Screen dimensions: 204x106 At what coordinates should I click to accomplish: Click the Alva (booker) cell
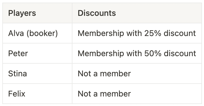pyautogui.click(x=37, y=33)
